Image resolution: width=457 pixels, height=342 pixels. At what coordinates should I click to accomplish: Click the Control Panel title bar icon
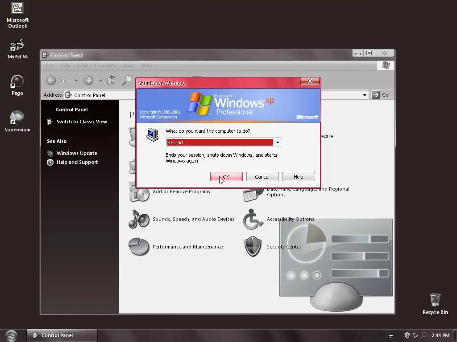tap(45, 55)
